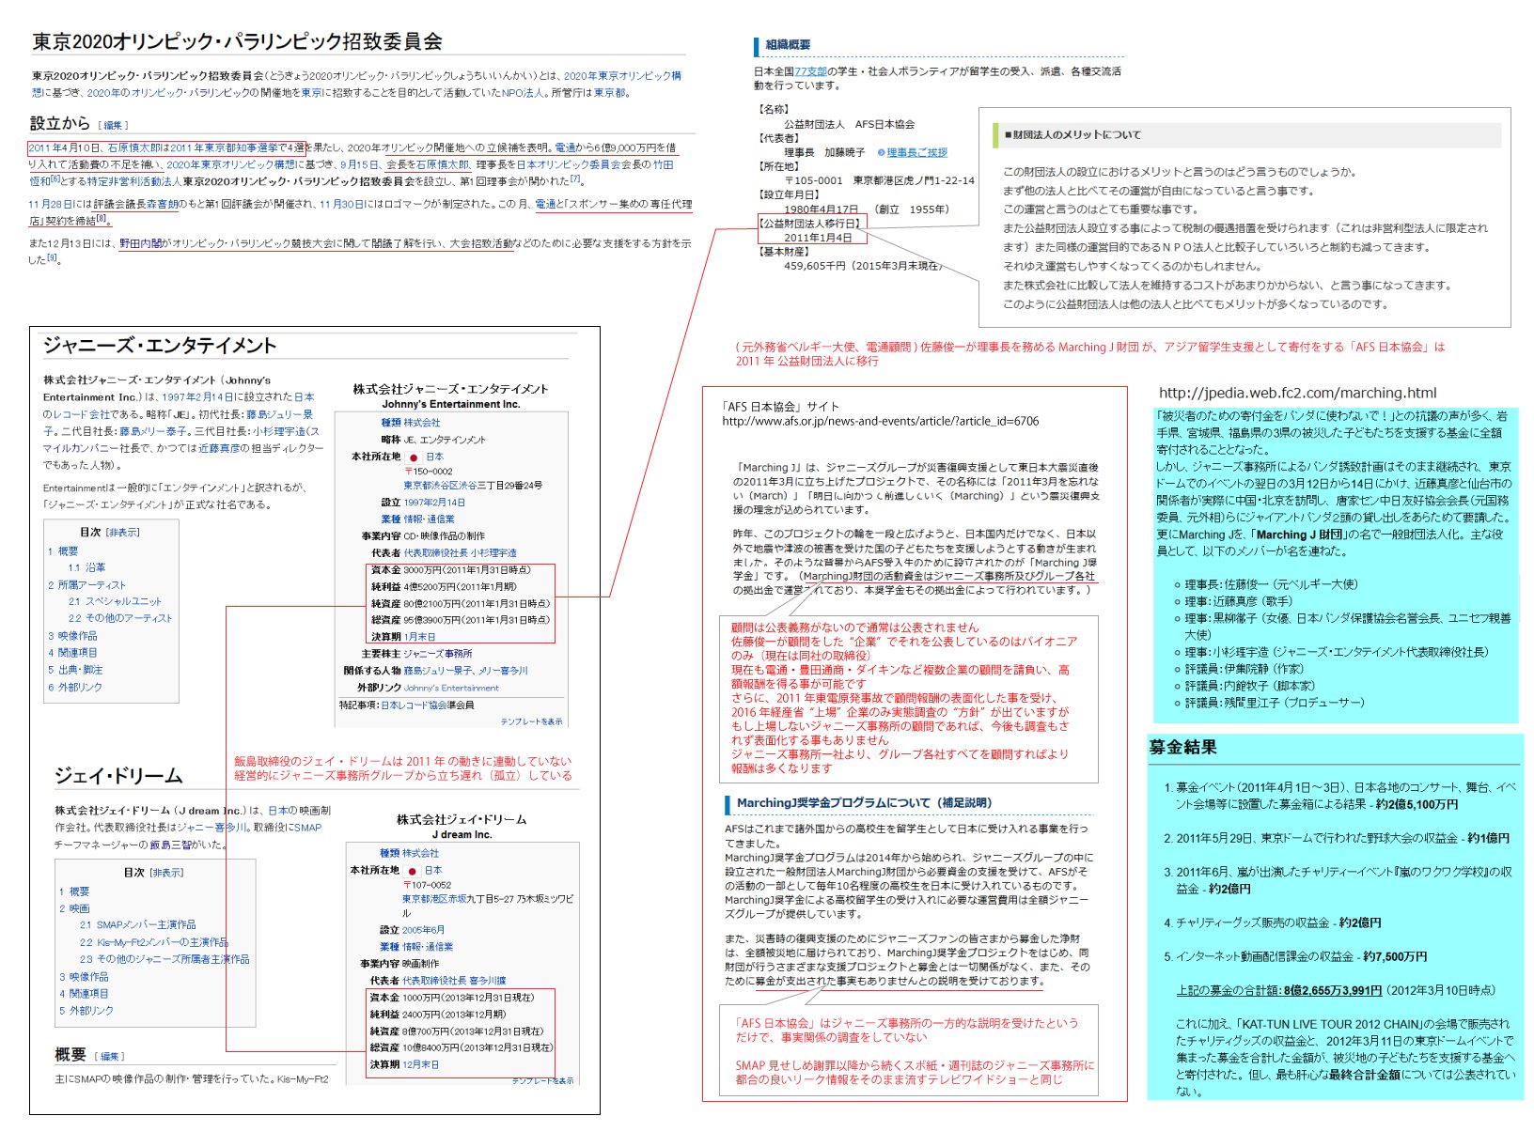Click the 純利益 2400万円 row in J dream infobox
This screenshot has height=1147, width=1534.
point(438,1015)
